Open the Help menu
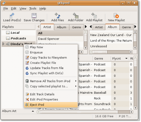The image size is (141, 122). point(43,8)
